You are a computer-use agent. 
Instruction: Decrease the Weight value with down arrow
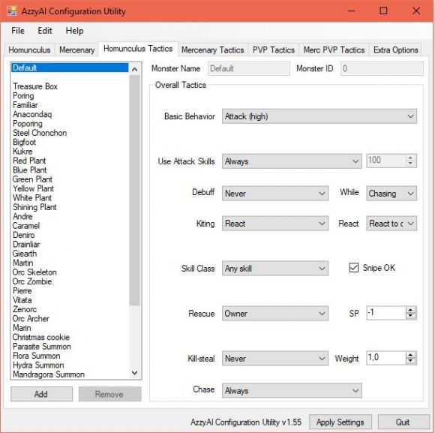tap(410, 361)
